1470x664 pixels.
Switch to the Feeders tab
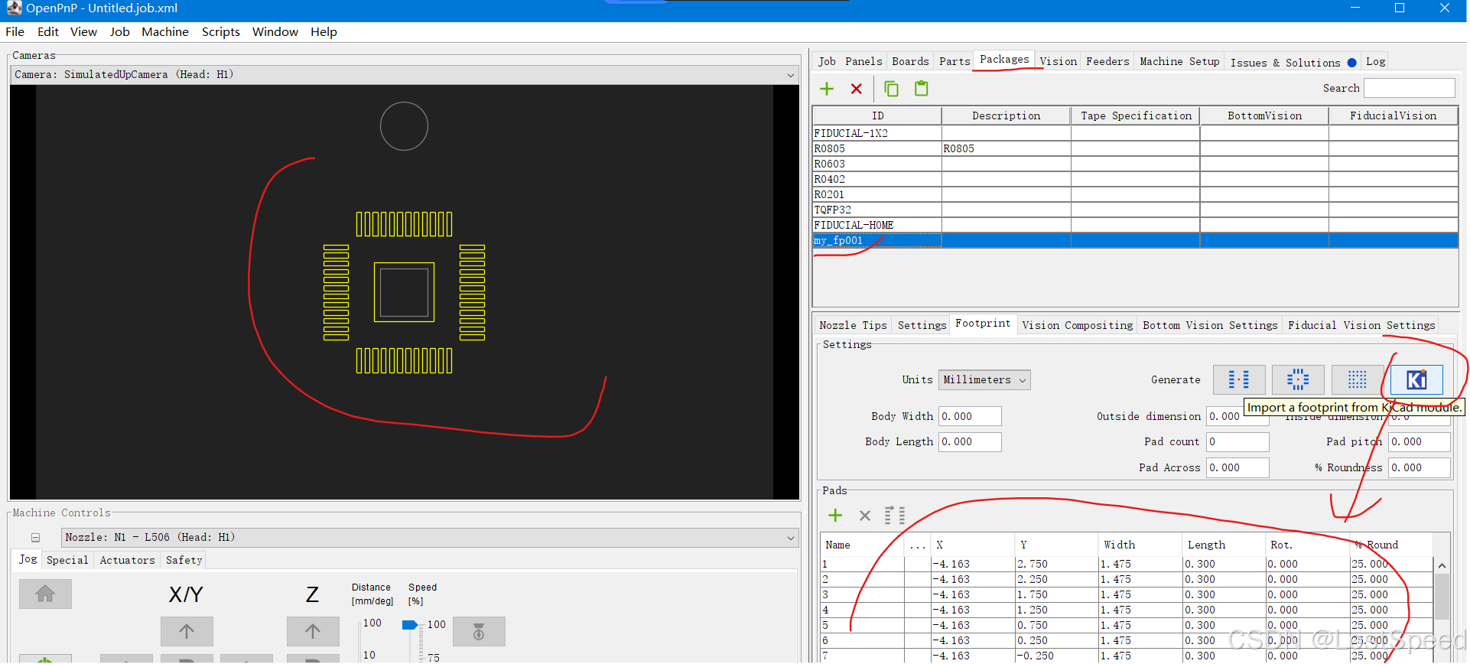point(1107,61)
